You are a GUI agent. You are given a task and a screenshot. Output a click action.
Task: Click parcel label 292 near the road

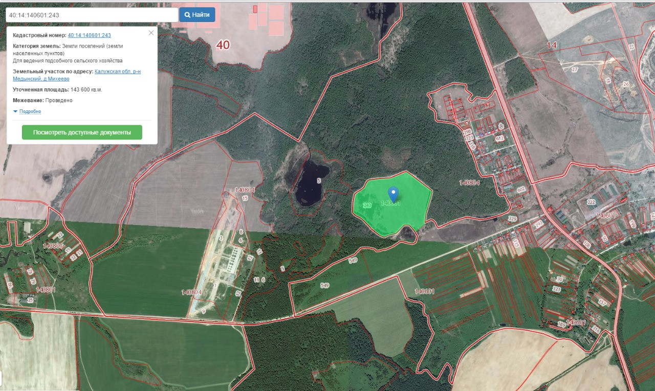coord(538,224)
